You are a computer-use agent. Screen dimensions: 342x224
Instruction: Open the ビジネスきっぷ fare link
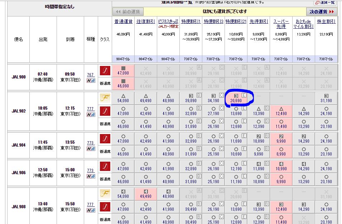(x=168, y=22)
